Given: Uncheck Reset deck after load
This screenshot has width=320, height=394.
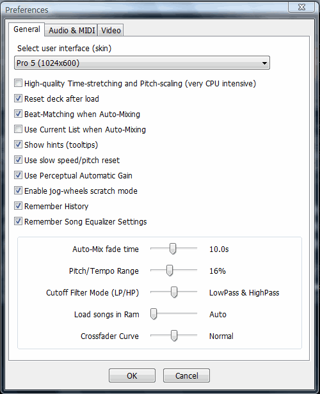Looking at the screenshot, I should click(x=18, y=98).
